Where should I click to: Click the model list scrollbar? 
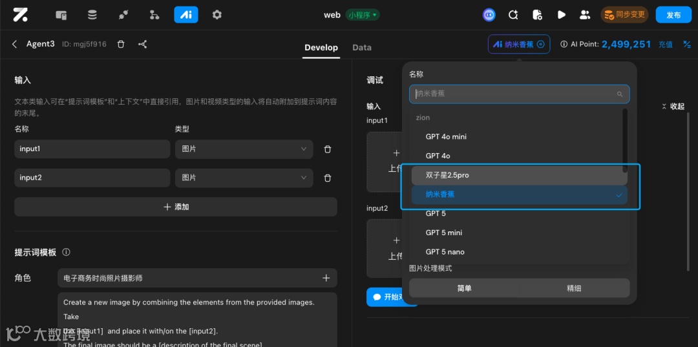[625, 141]
